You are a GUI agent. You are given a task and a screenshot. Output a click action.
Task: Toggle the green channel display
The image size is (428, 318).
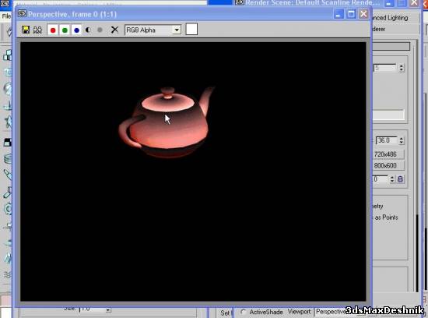coord(65,30)
